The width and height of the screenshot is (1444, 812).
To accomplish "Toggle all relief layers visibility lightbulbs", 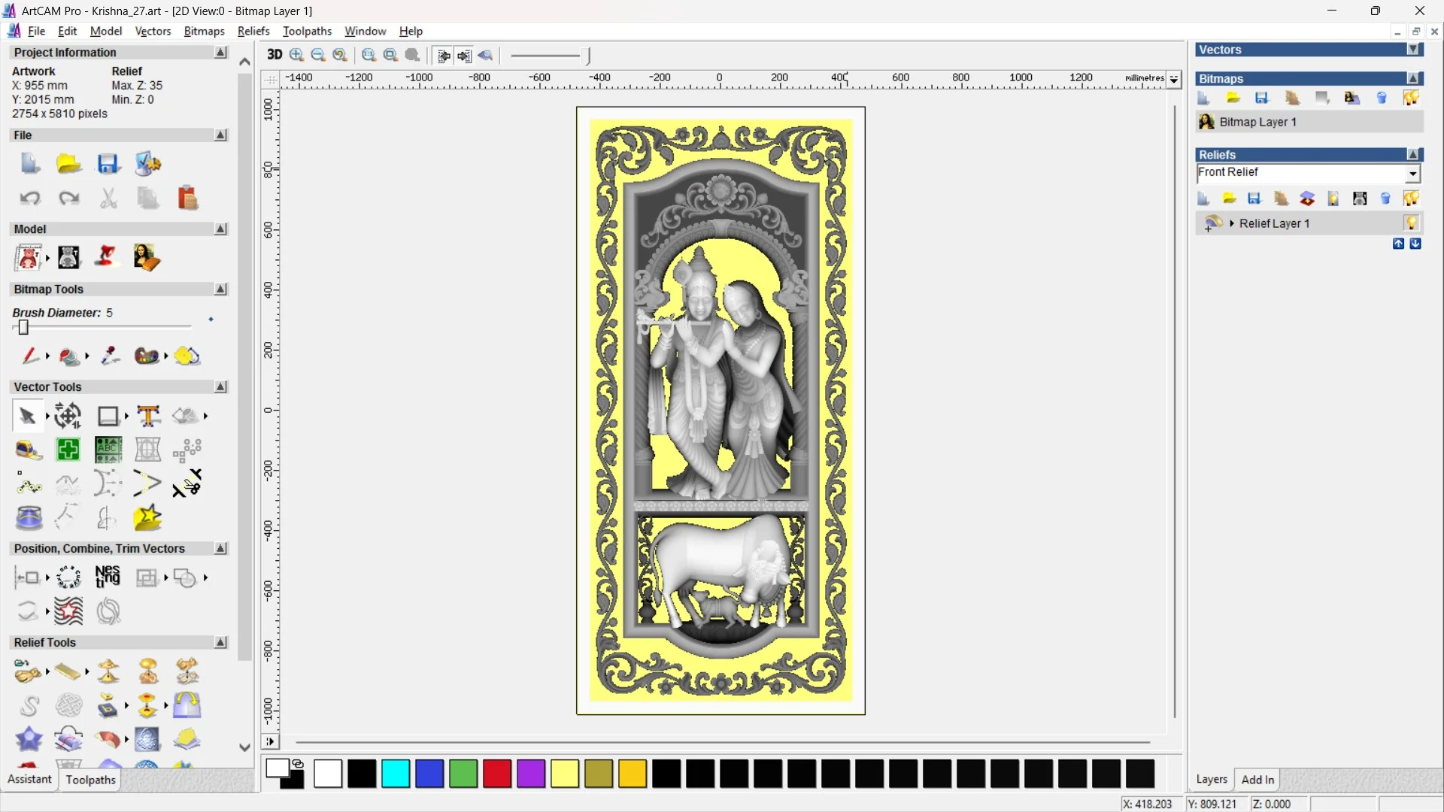I will click(1411, 198).
